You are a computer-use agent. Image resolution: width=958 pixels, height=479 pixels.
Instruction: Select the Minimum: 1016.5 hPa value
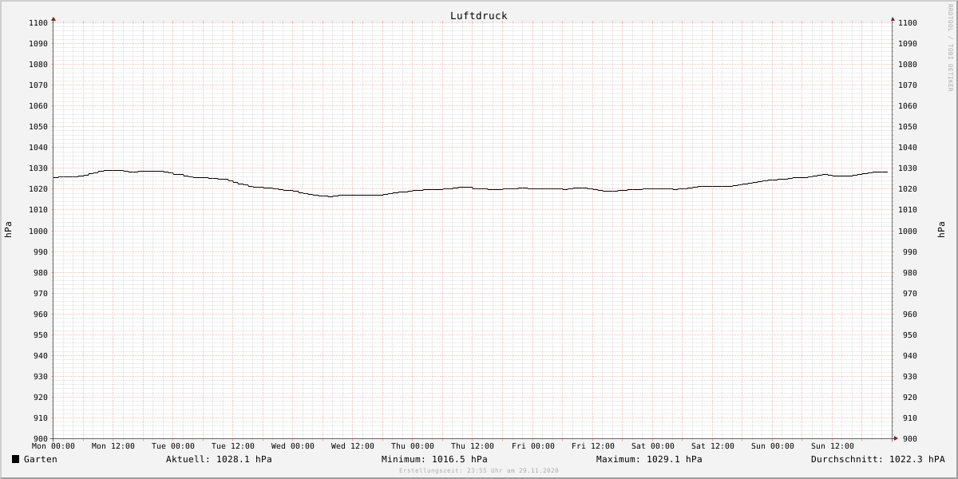[434, 459]
